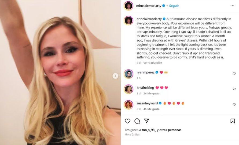The height and width of the screenshot is (145, 239).
Task: View 24 Me gusta on kristinsbing comment
Action: (151, 93)
